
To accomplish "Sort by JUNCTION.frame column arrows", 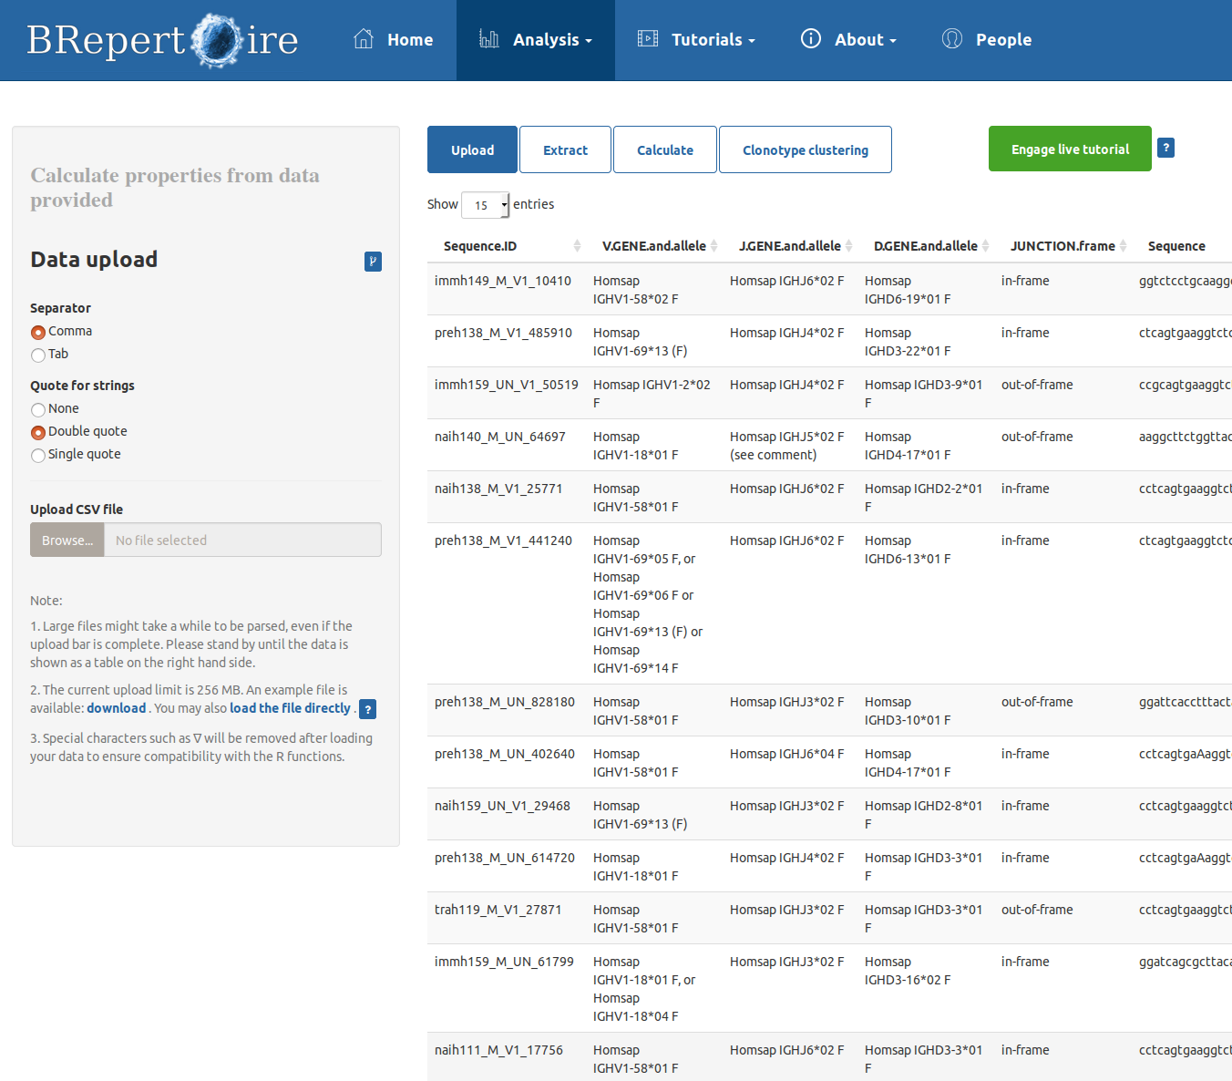I will [x=1124, y=246].
